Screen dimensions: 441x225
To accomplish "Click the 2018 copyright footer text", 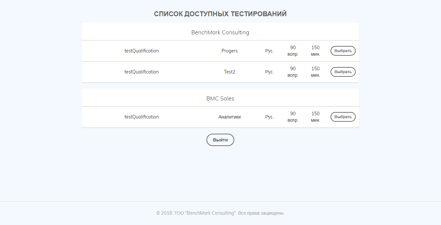I will (x=220, y=213).
